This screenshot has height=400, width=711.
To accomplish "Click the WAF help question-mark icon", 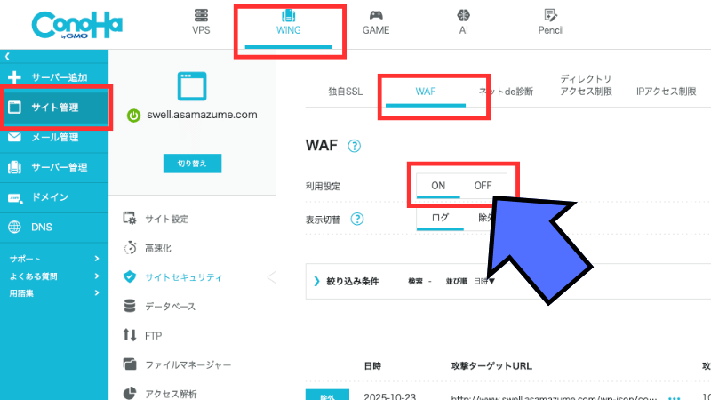I will pyautogui.click(x=355, y=146).
